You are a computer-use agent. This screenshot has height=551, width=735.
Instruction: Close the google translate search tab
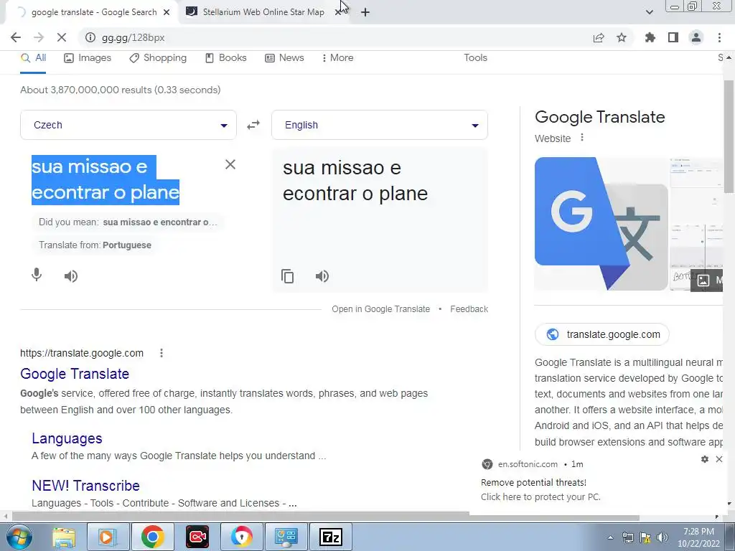[167, 12]
